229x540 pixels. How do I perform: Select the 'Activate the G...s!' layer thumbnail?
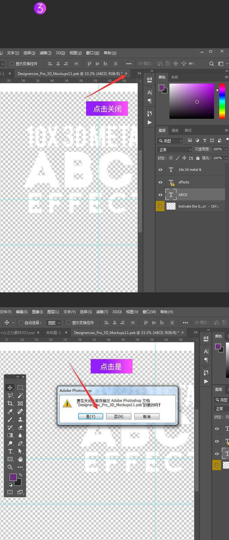pos(171,206)
